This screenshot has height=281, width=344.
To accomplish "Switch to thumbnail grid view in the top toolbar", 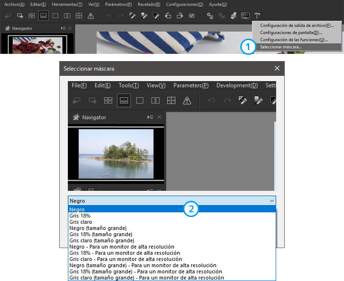I will [x=32, y=16].
